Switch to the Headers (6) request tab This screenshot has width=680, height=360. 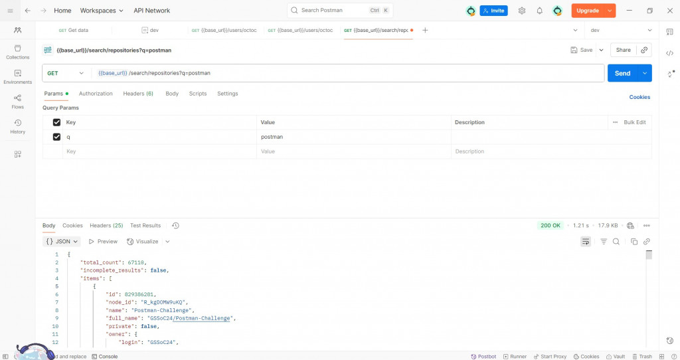point(138,94)
